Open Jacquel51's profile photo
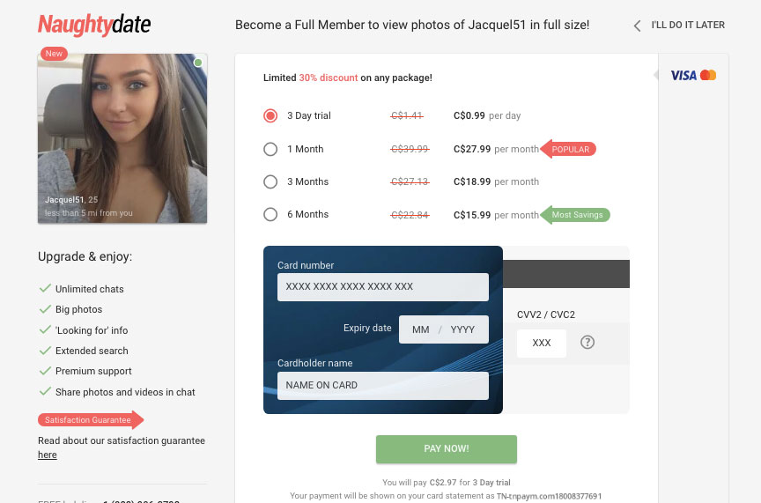This screenshot has width=761, height=503. click(x=122, y=138)
